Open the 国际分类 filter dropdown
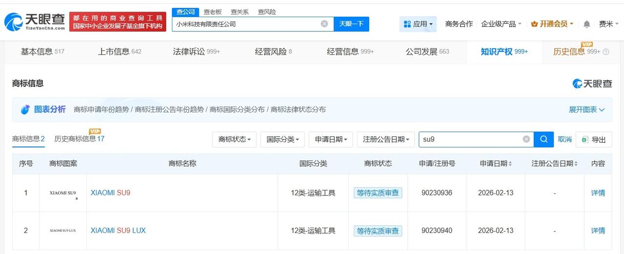The image size is (624, 254). (x=283, y=139)
